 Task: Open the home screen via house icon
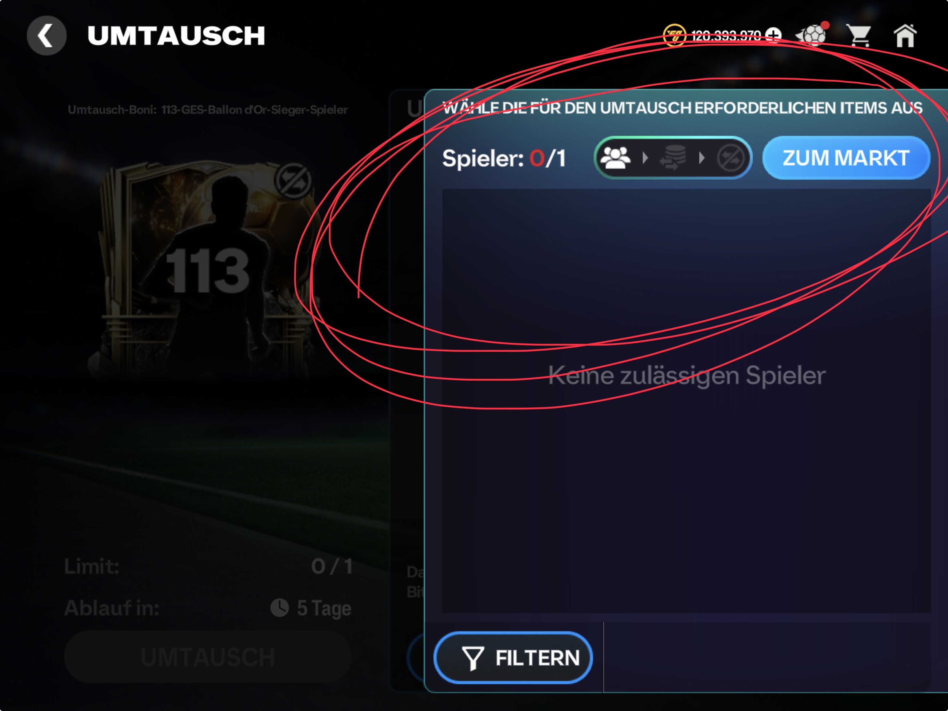(905, 36)
